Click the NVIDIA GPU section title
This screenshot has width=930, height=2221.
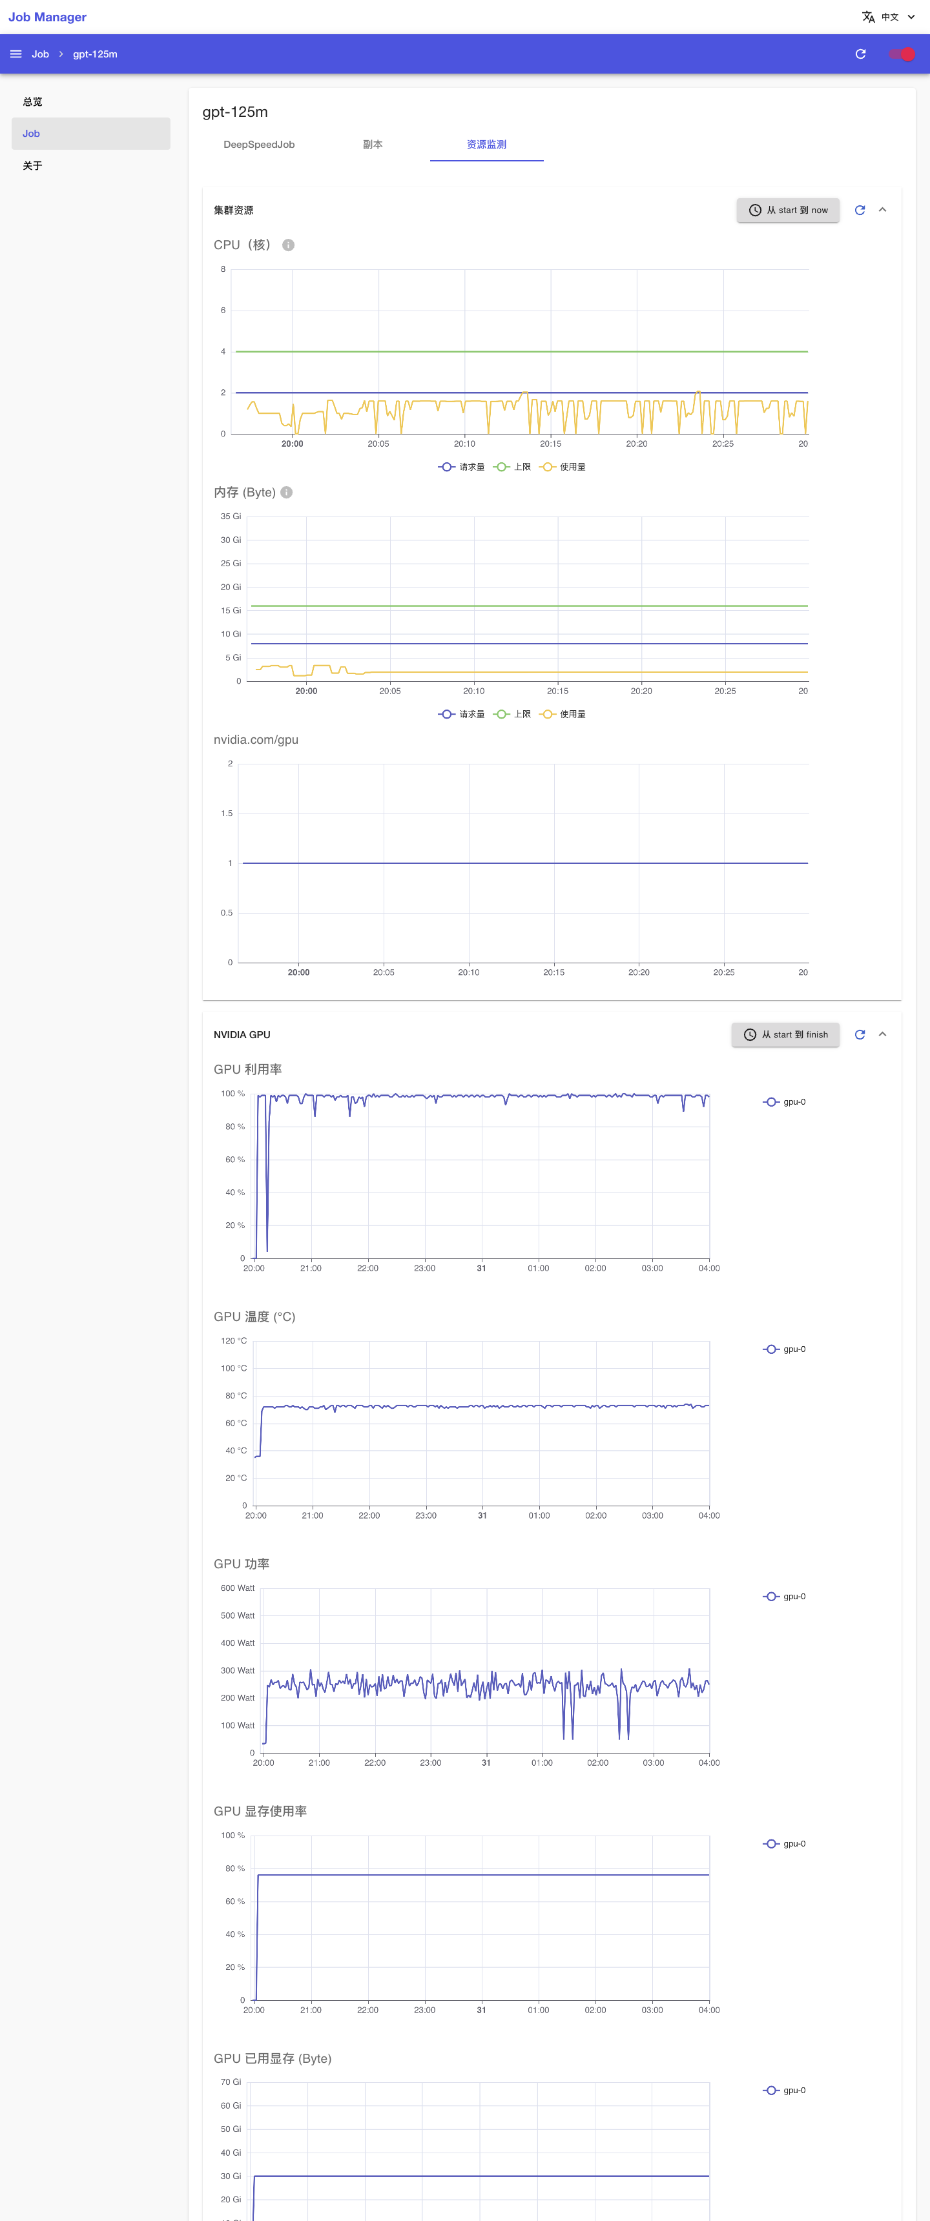242,1034
